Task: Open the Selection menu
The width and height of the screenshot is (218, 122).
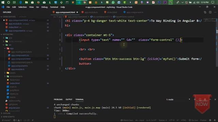Action: [22, 7]
